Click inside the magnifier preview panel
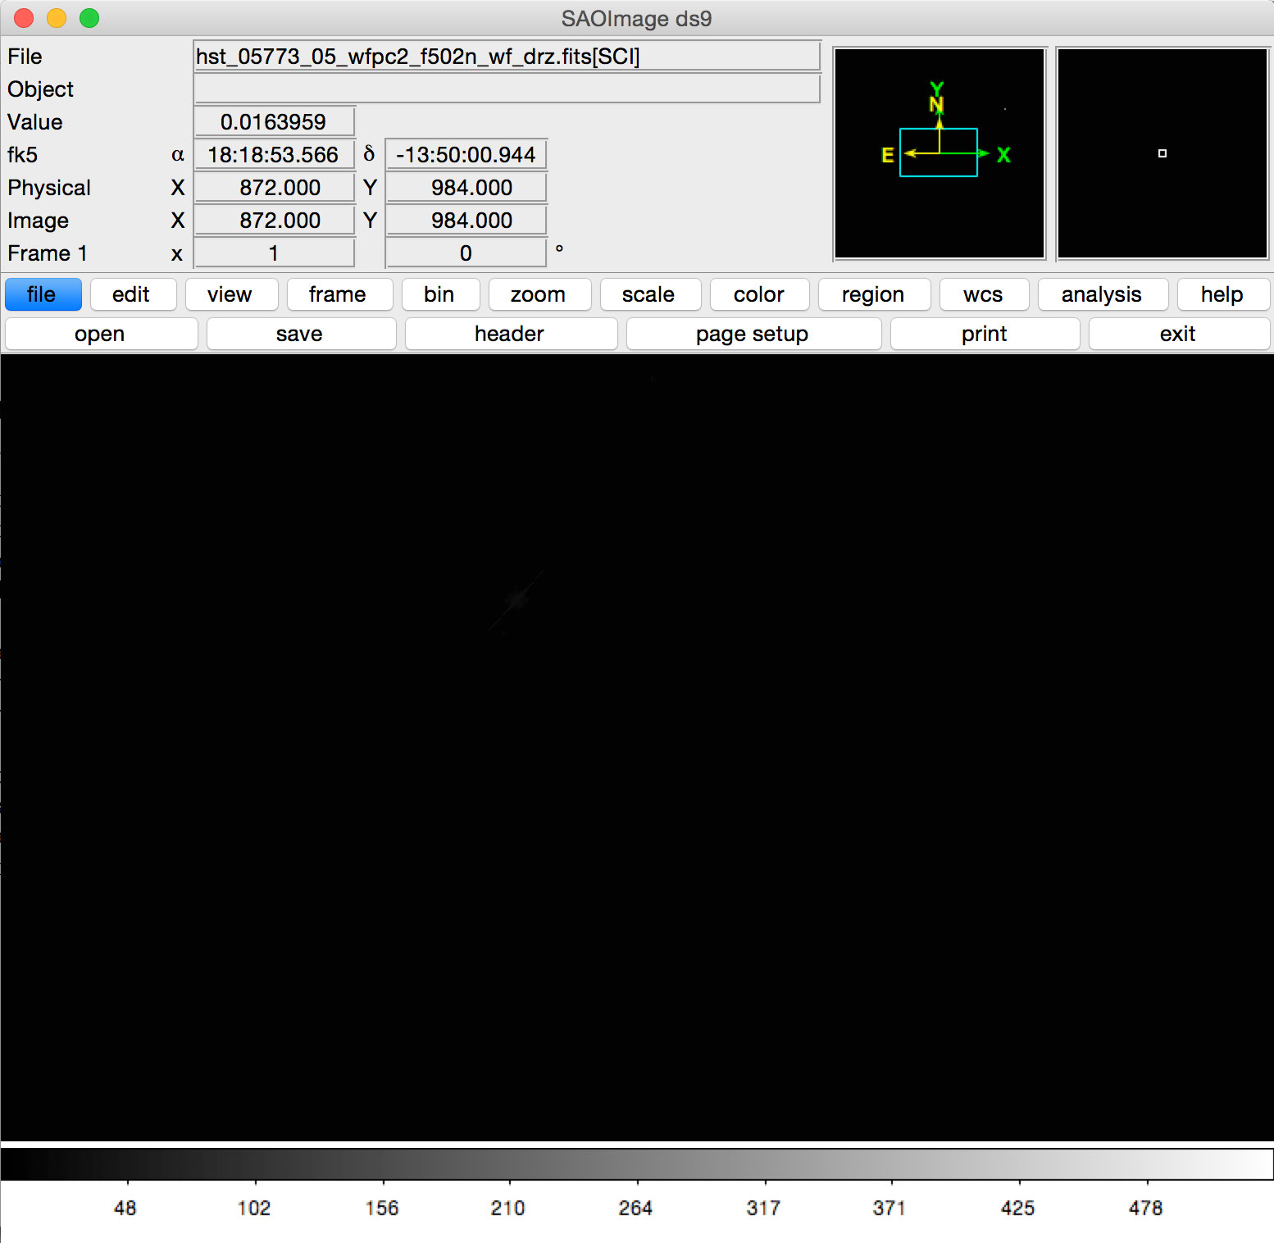The image size is (1274, 1243). (x=1161, y=153)
